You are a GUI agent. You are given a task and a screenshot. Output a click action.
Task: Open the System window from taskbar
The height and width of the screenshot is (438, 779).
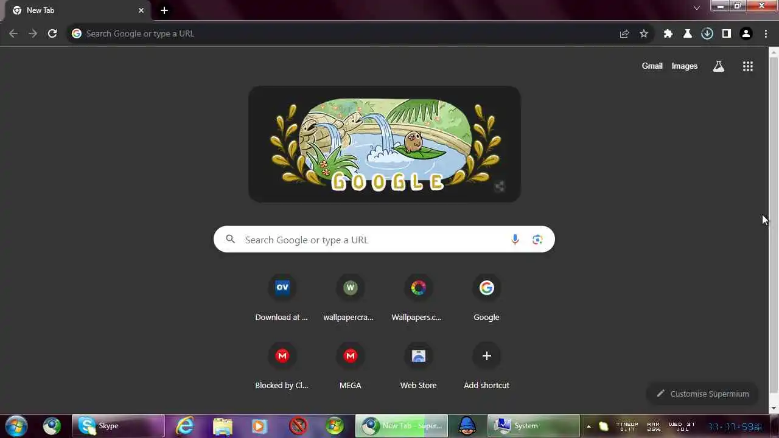coord(533,426)
